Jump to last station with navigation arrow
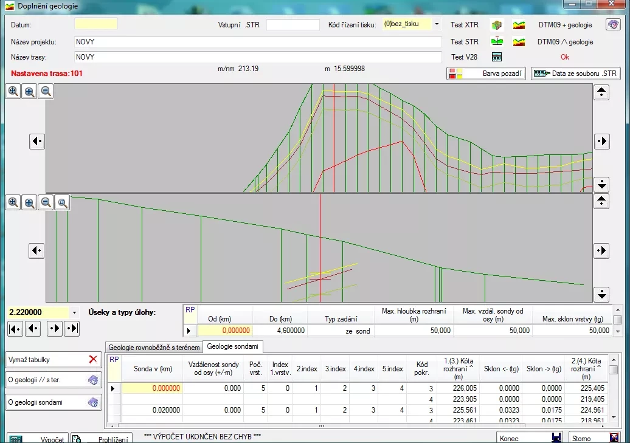The image size is (630, 443). click(x=72, y=329)
